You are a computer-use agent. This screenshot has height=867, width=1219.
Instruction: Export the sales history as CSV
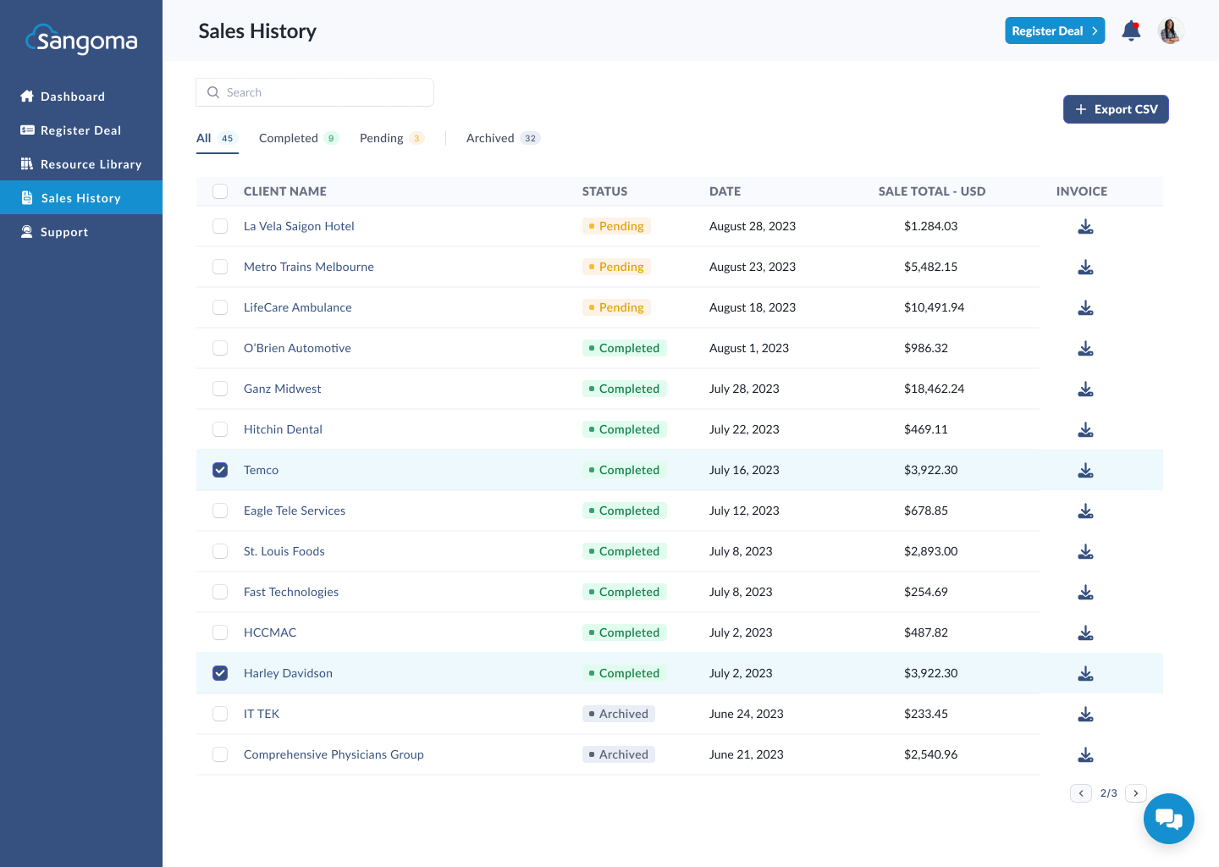1116,109
